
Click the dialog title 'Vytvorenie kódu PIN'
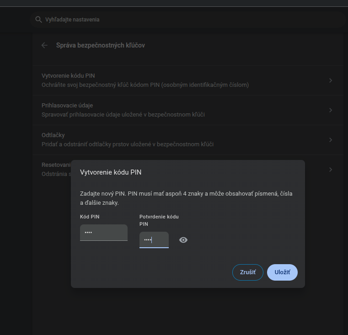pyautogui.click(x=111, y=172)
